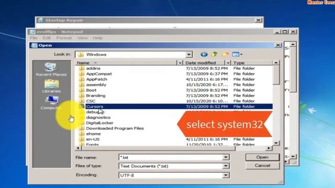The width and height of the screenshot is (335, 188).
Task: Select the CSC folder row
Action: 175,101
